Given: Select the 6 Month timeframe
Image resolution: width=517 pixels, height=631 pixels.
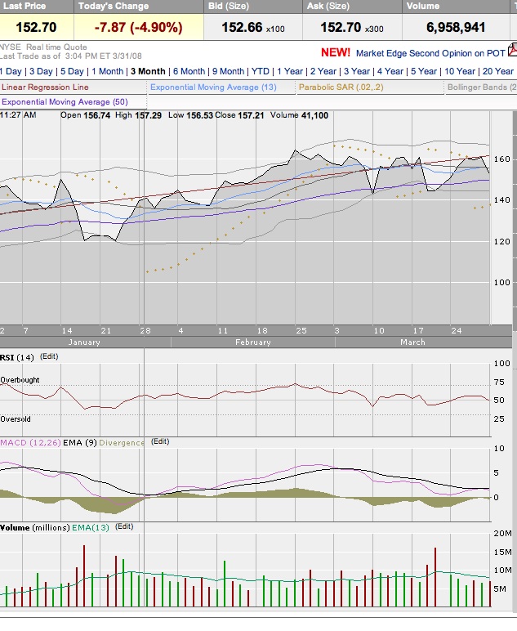Looking at the screenshot, I should (189, 71).
